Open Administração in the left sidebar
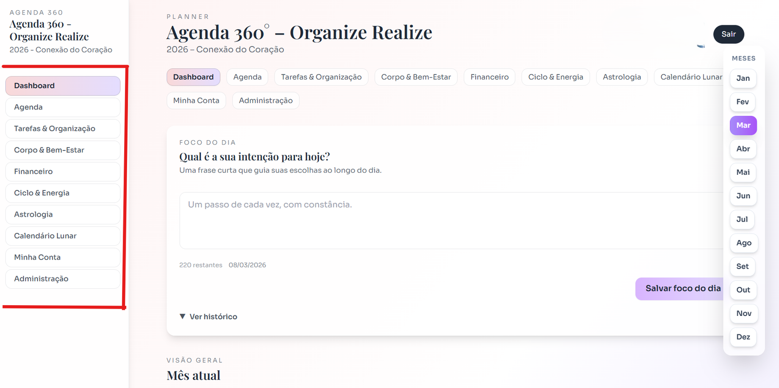 tap(63, 278)
